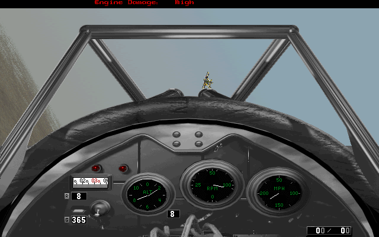Click the G counter showing 365
Screen dimensions: 379x237
79,220
